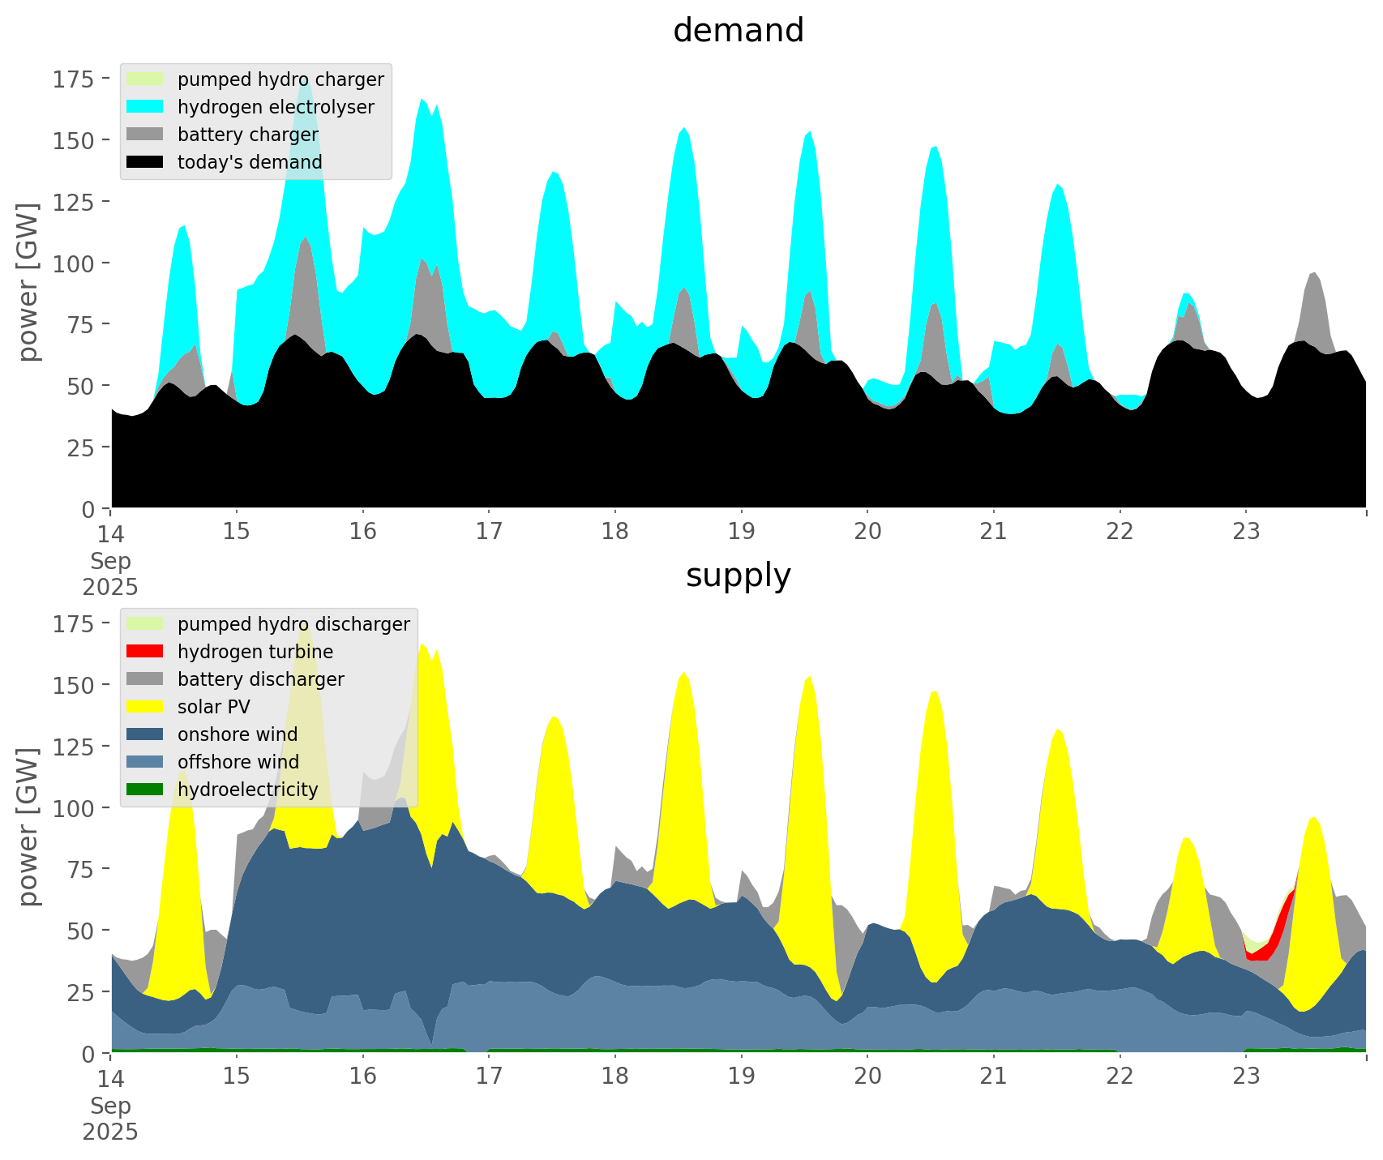The width and height of the screenshot is (1383, 1160).
Task: Click the pumped hydro charger legend swatch
Action: pos(144,79)
